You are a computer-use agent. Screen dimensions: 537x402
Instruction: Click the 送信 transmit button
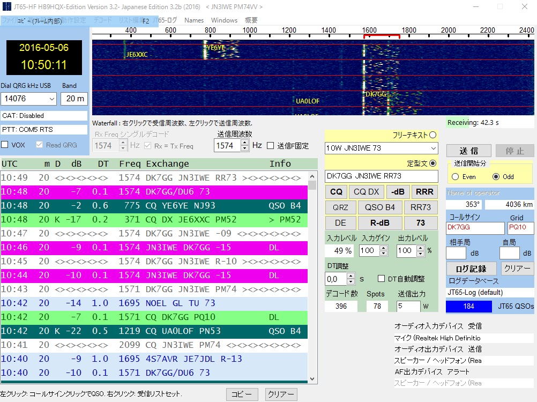468,151
